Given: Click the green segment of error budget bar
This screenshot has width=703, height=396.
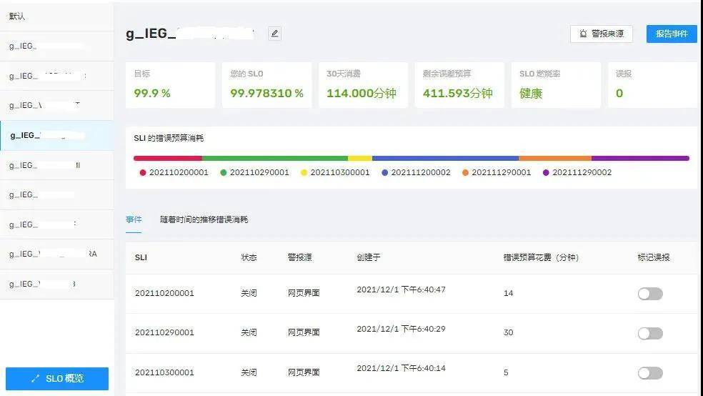Looking at the screenshot, I should click(275, 158).
